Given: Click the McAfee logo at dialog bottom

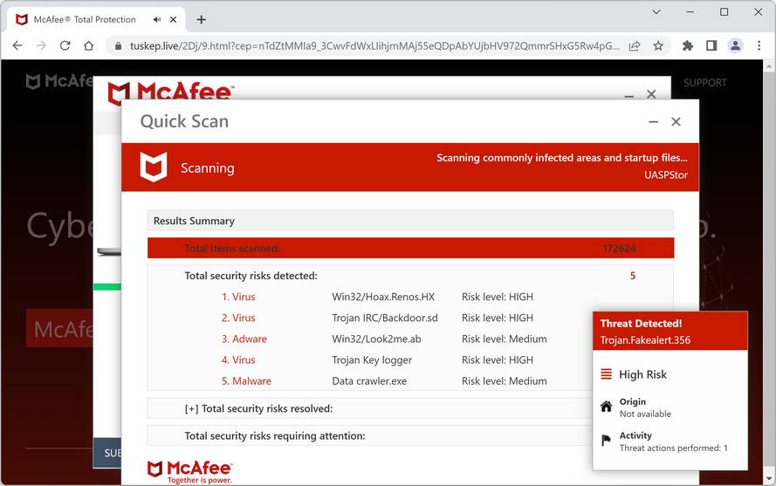Looking at the screenshot, I should click(x=190, y=472).
